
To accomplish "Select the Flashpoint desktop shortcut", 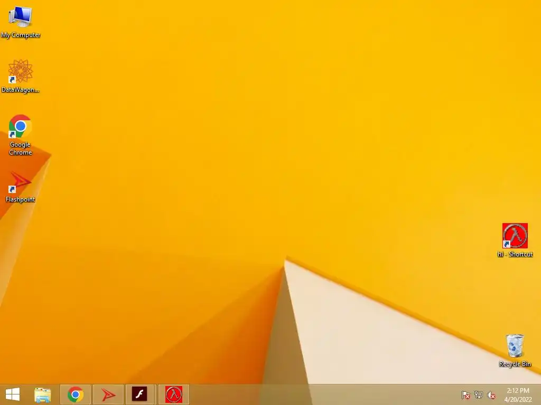I will (x=21, y=187).
